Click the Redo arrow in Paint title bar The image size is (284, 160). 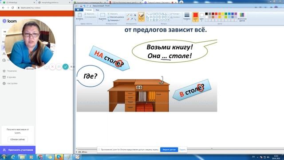[87, 6]
